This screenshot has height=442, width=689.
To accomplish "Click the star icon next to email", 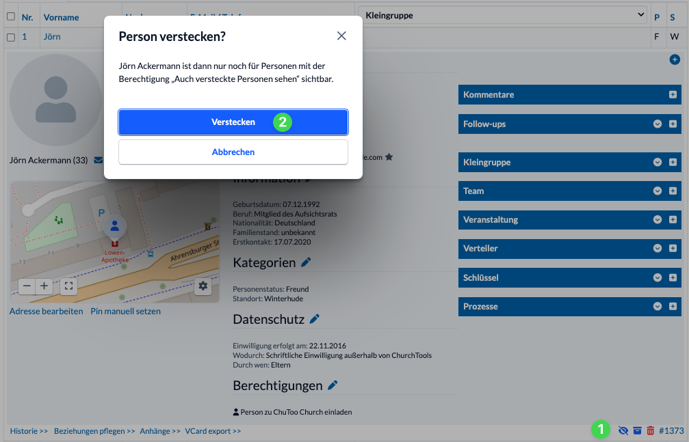I will tap(389, 157).
